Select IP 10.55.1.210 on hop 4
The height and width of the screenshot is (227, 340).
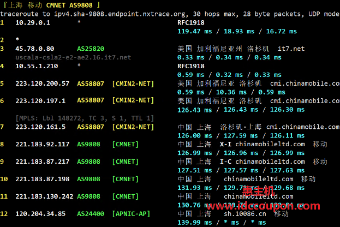click(x=37, y=66)
